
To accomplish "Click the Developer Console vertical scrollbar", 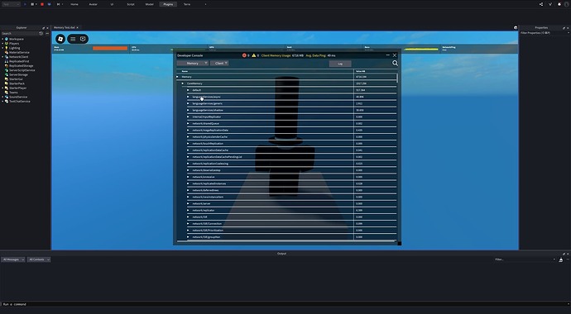I will coord(397,78).
